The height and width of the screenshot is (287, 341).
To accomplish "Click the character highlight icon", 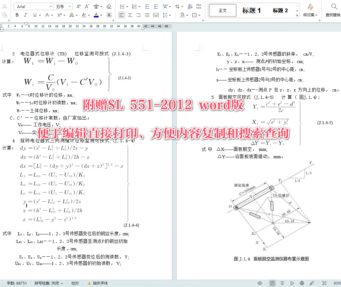I will coord(83,15).
